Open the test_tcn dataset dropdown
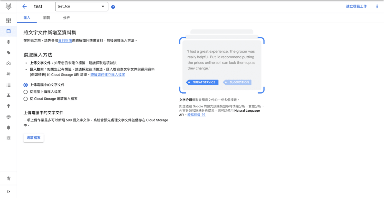 point(81,7)
